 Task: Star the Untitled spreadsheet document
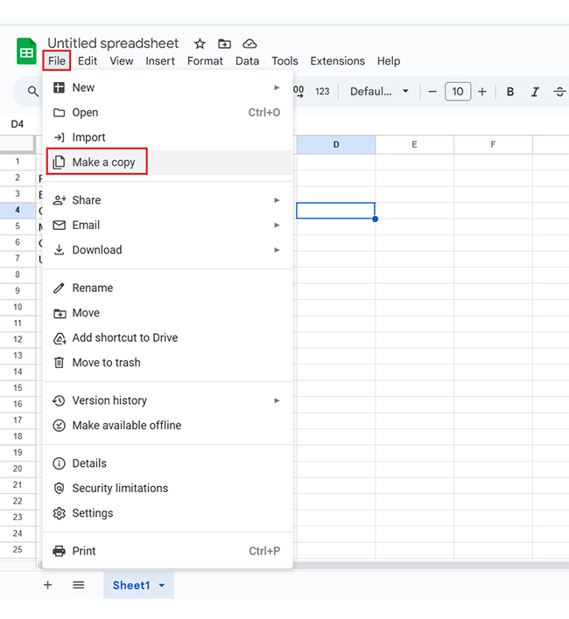pyautogui.click(x=200, y=44)
